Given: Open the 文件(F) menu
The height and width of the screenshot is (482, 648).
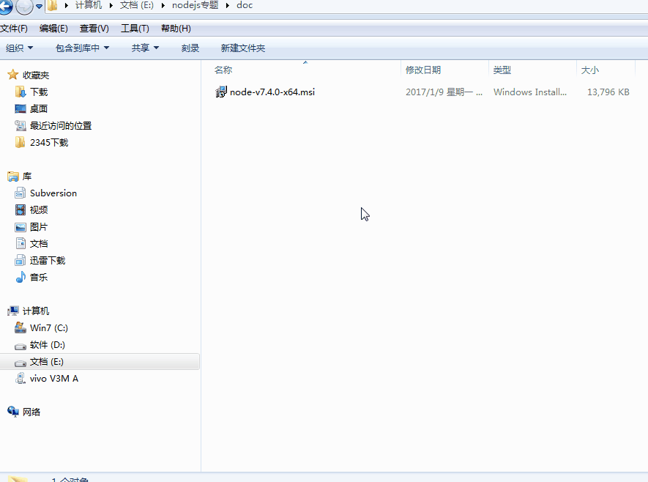Looking at the screenshot, I should [13, 29].
